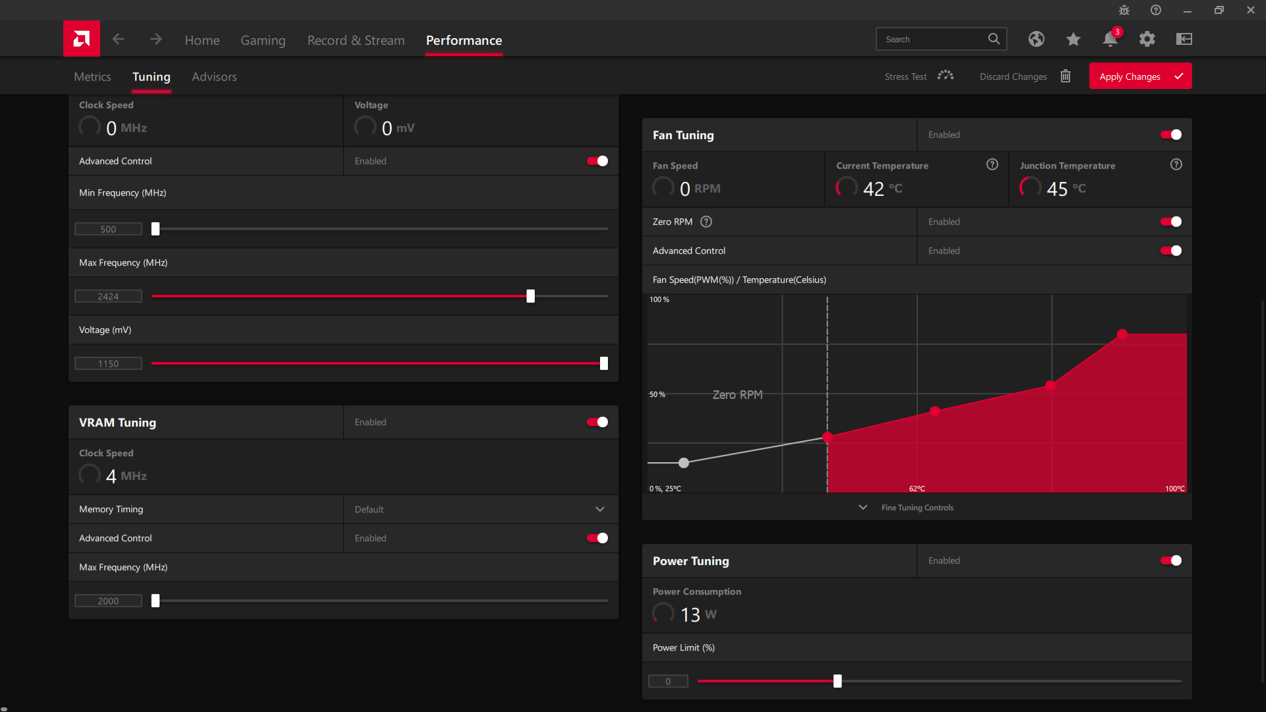Viewport: 1266px width, 712px height.
Task: Open notifications bell icon
Action: point(1110,39)
